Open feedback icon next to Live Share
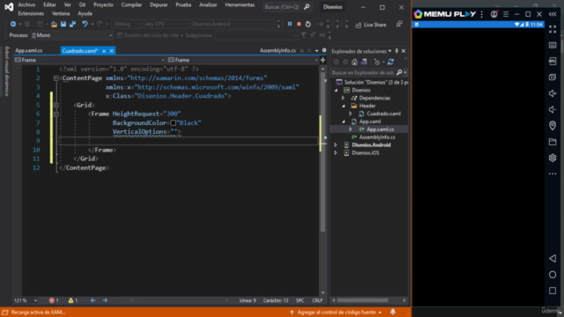The height and width of the screenshot is (317, 564). 399,24
